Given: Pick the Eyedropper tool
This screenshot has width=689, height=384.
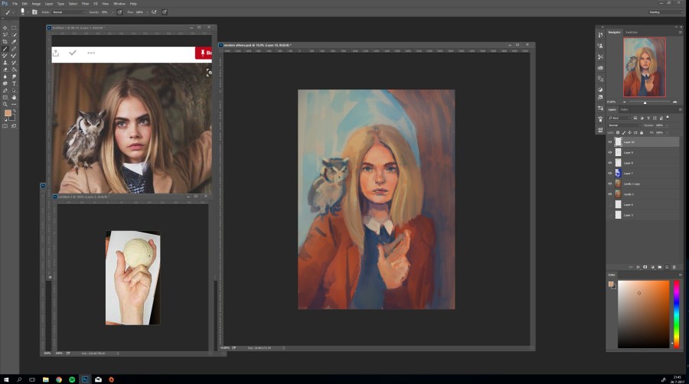Looking at the screenshot, I should click(x=14, y=41).
